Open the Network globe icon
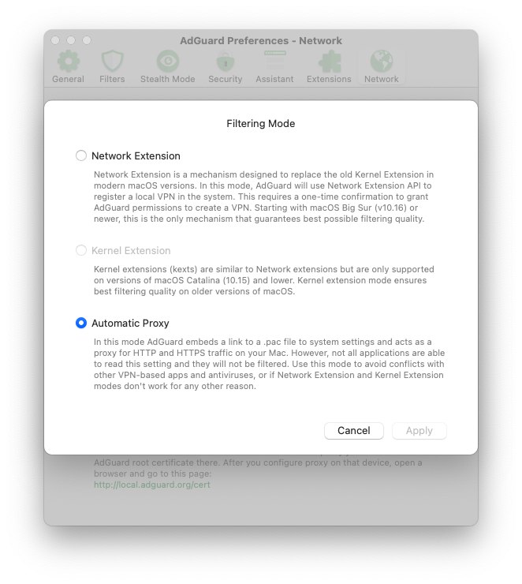Screen dimensions: 522x584 (382, 61)
